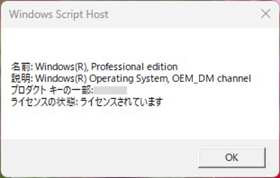Select the Professional edition text
This screenshot has width=280, height=178.
[x=134, y=67]
